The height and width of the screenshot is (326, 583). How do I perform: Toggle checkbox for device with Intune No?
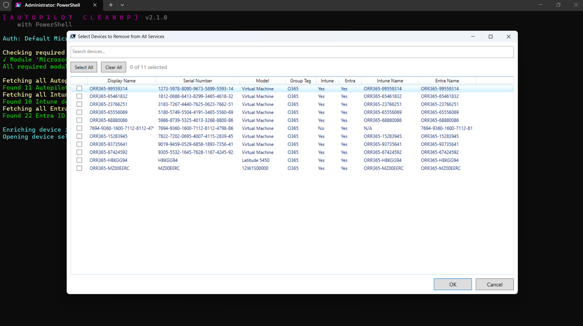(x=79, y=128)
